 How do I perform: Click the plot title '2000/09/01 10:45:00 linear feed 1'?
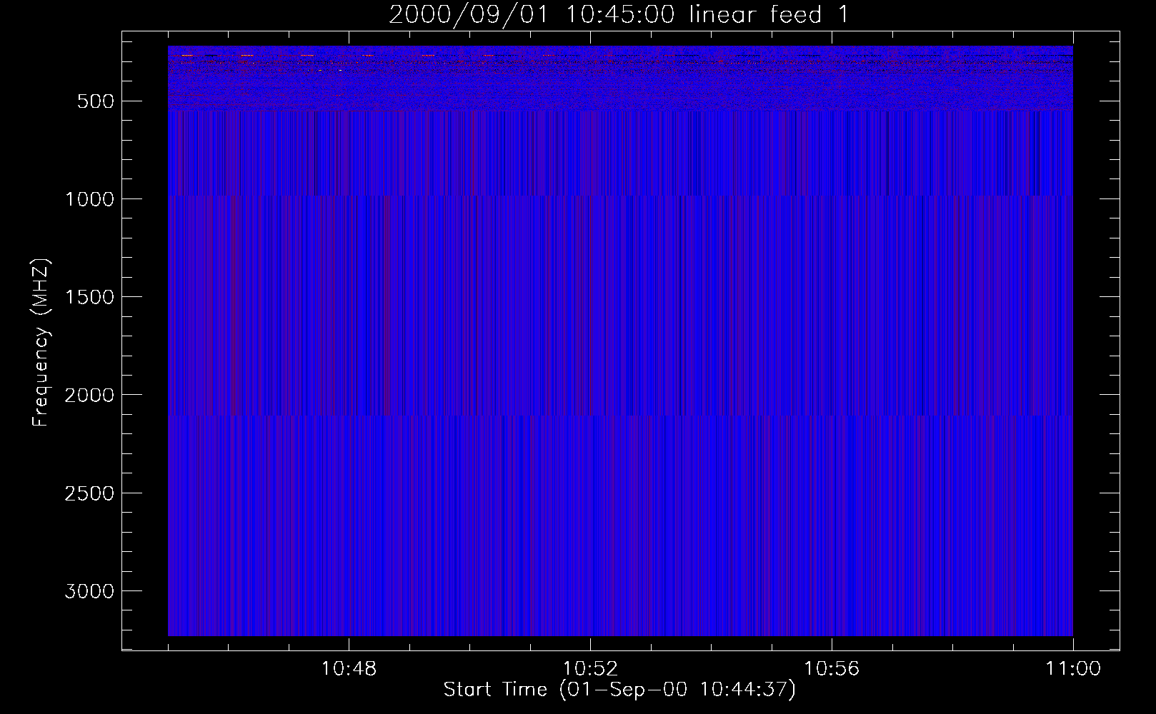tap(619, 14)
